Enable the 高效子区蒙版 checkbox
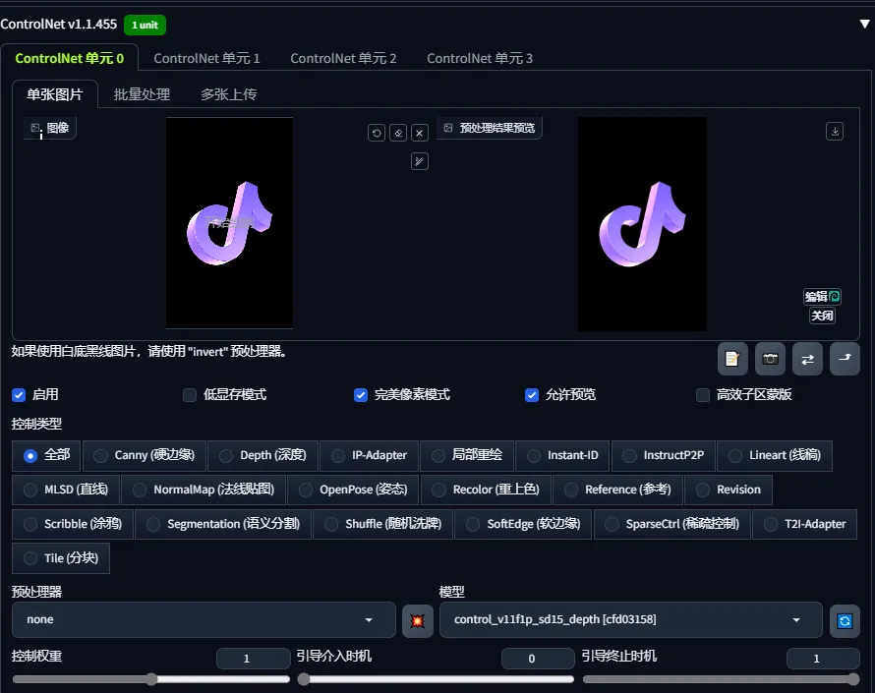Screen dimensions: 875x693 click(703, 395)
